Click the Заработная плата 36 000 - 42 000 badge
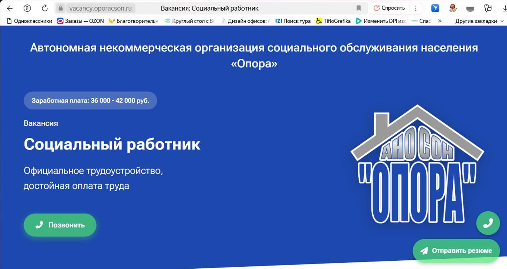507x269 pixels. click(90, 101)
